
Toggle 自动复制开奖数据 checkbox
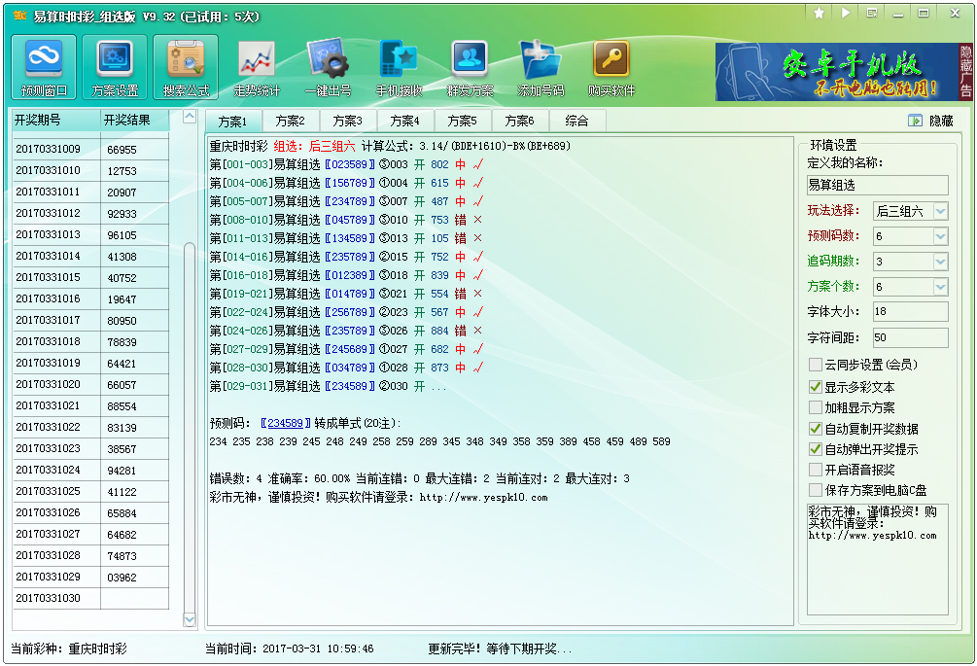(815, 429)
